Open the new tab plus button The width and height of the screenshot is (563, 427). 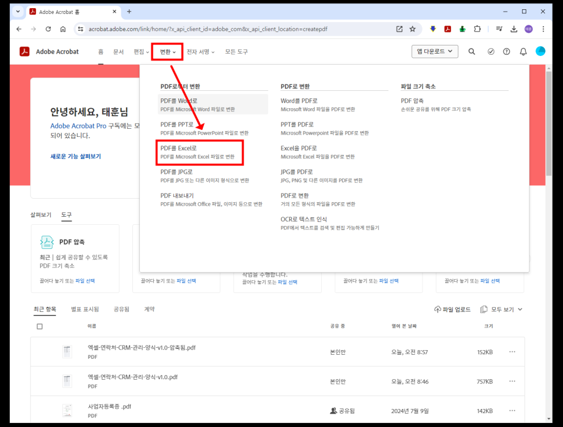tap(129, 12)
